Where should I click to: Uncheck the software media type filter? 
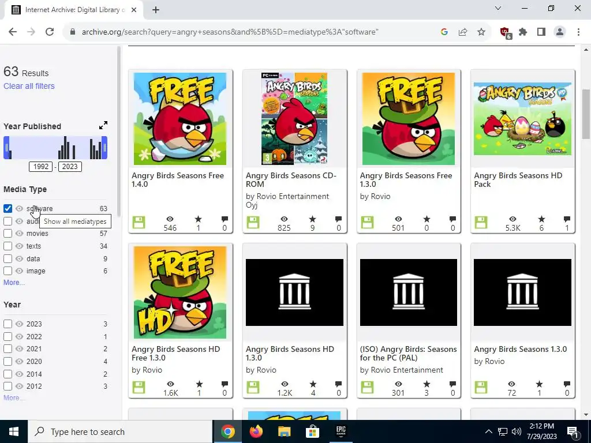(x=8, y=208)
